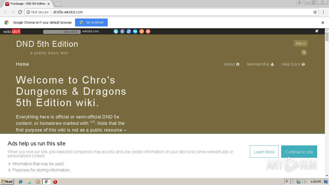Open the Home menu item
329x185 pixels.
(x=22, y=64)
